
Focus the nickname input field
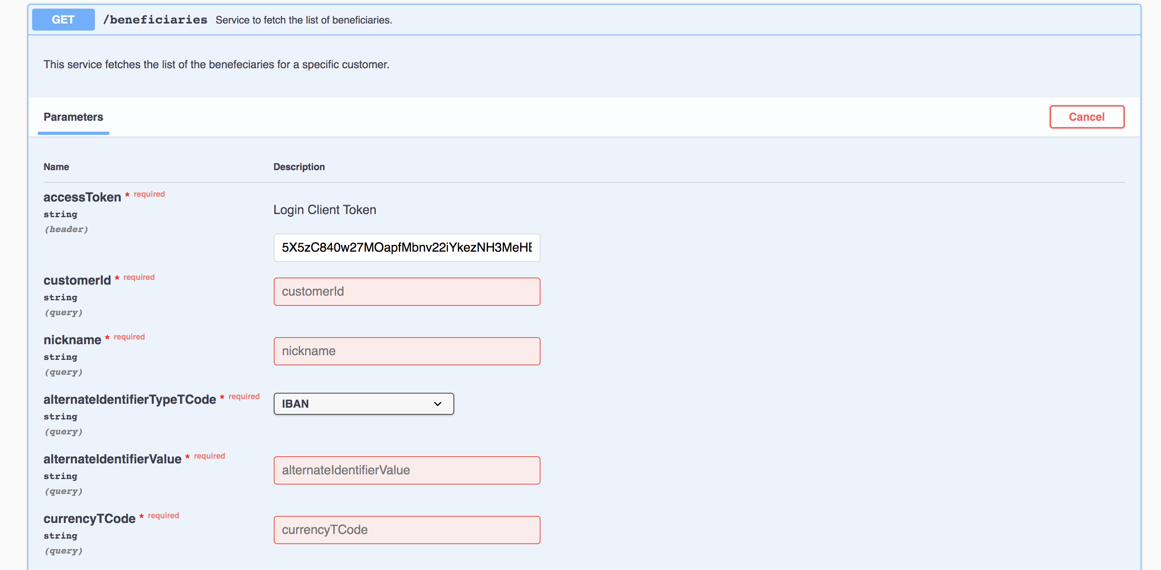point(406,351)
